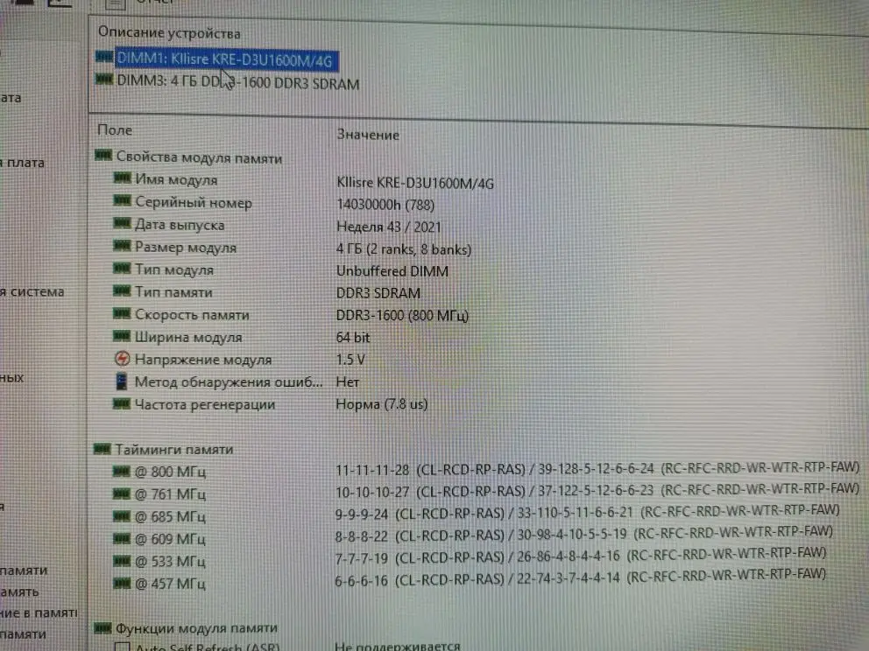Click icon beside Размер модуля
The height and width of the screenshot is (651, 869).
click(x=122, y=245)
